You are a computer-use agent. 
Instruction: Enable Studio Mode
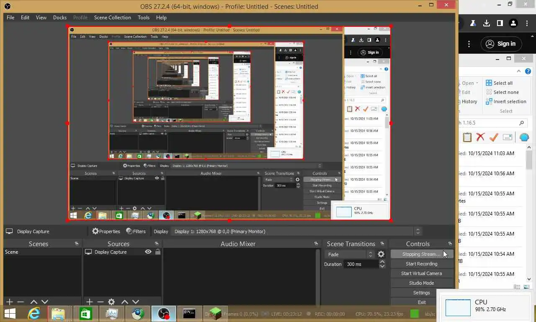pos(421,283)
